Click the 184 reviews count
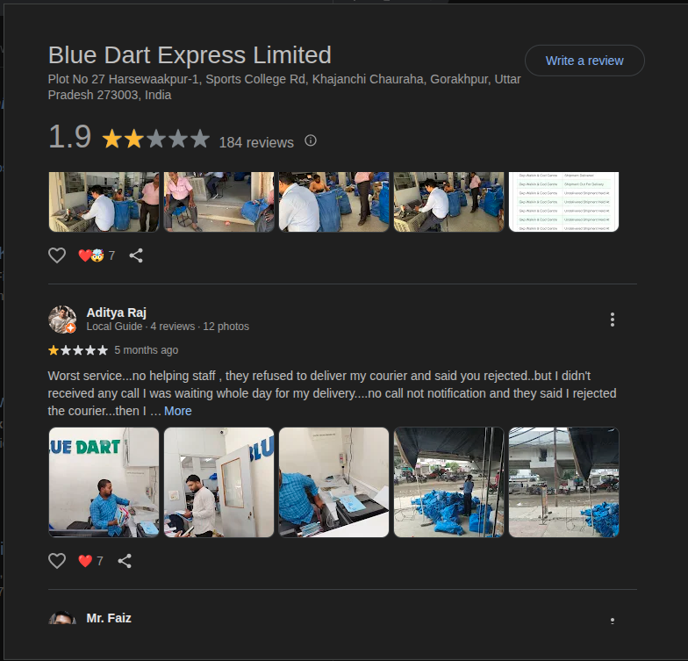 coord(256,142)
